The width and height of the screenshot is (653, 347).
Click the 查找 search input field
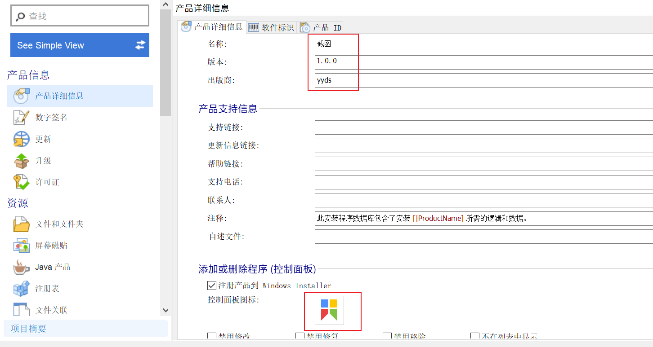point(80,16)
